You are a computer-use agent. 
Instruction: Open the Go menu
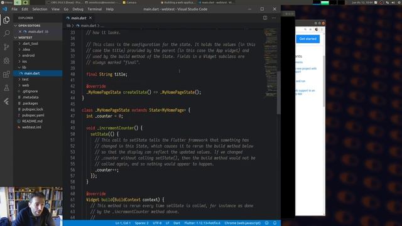[66, 9]
